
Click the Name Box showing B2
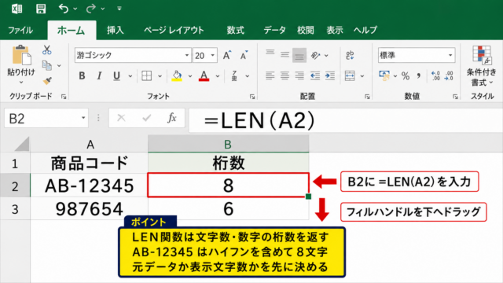coord(46,119)
